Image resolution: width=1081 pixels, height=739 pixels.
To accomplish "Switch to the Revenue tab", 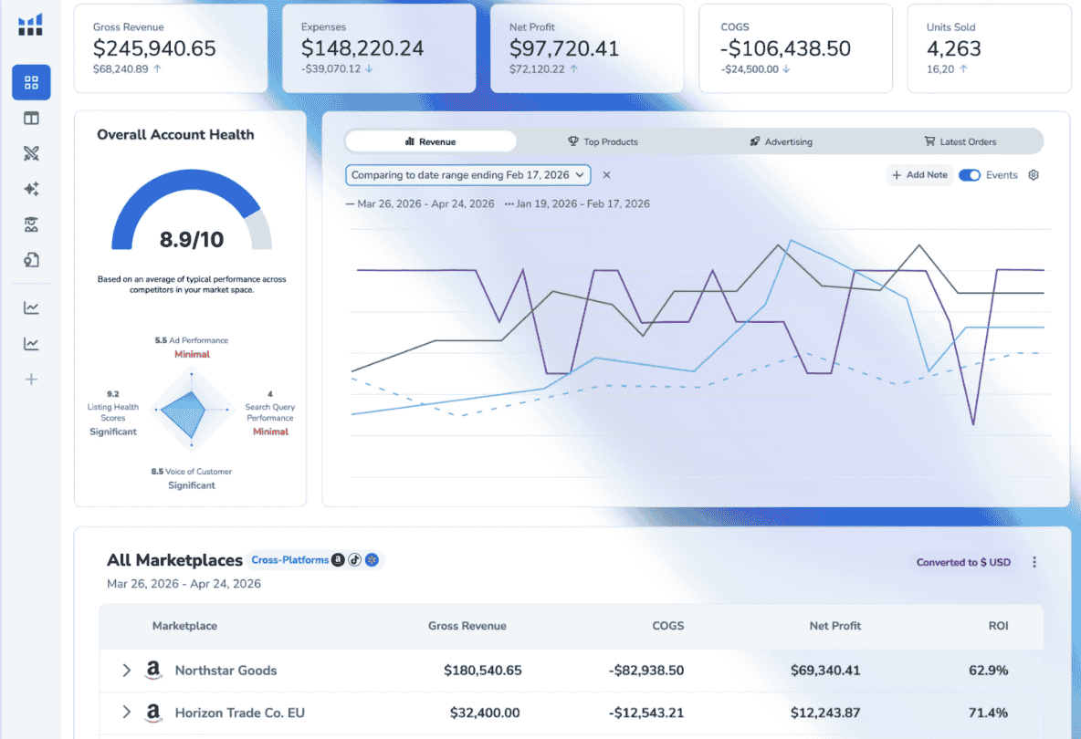I will (x=431, y=141).
